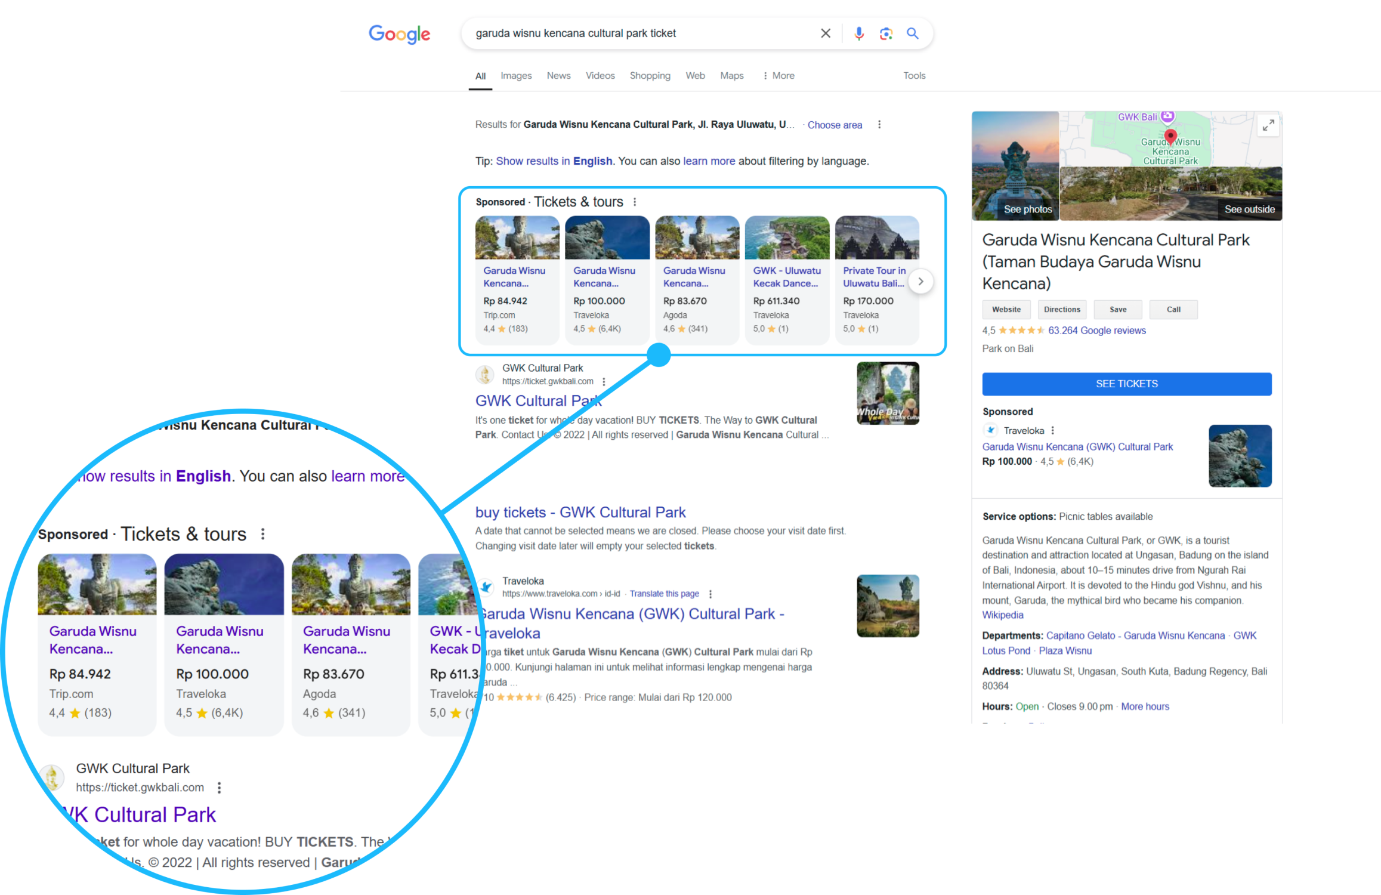Switch to the Videos tab
The height and width of the screenshot is (895, 1381).
pos(600,76)
